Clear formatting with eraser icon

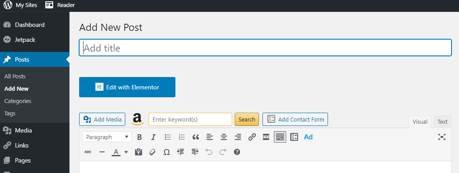click(x=153, y=152)
